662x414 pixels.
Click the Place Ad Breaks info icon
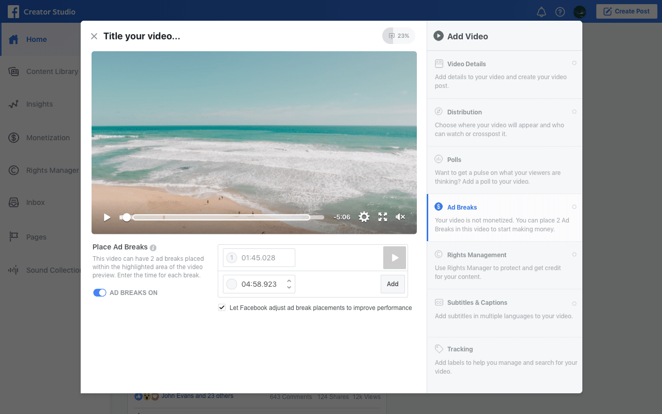tap(153, 248)
